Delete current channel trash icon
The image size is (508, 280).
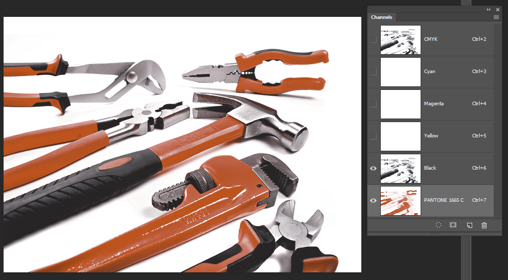tap(484, 225)
